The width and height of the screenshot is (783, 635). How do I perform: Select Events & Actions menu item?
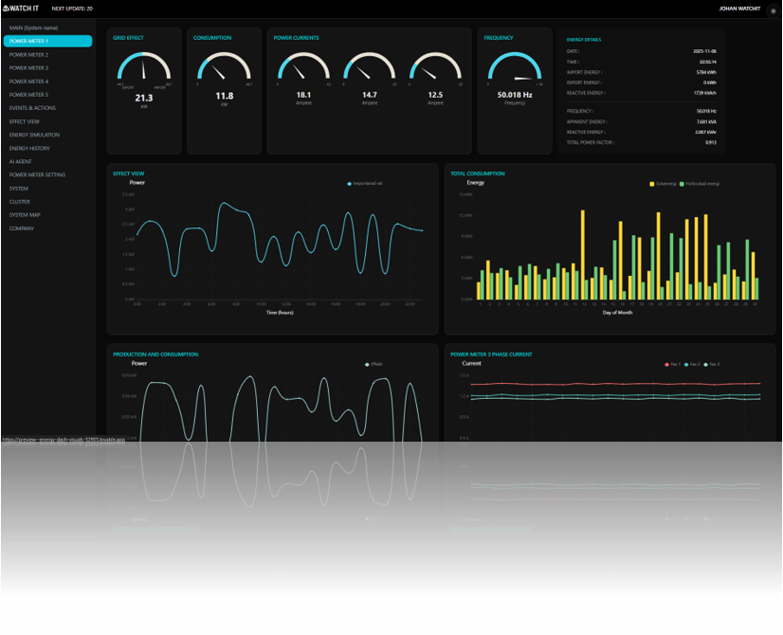[x=32, y=108]
